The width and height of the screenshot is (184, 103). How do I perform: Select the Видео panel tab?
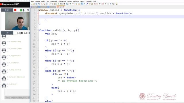coord(7,10)
